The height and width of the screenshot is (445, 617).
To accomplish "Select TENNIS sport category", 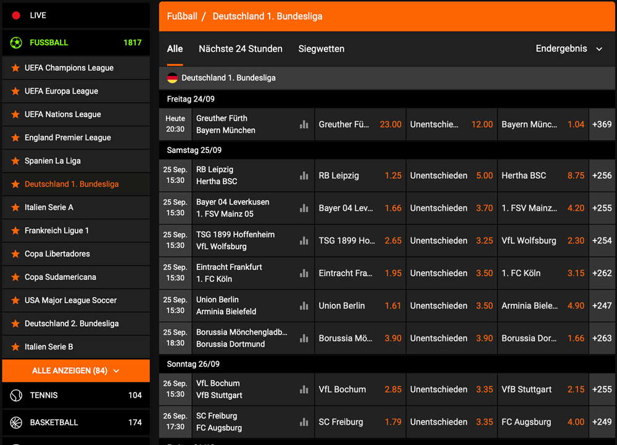I will (x=76, y=395).
